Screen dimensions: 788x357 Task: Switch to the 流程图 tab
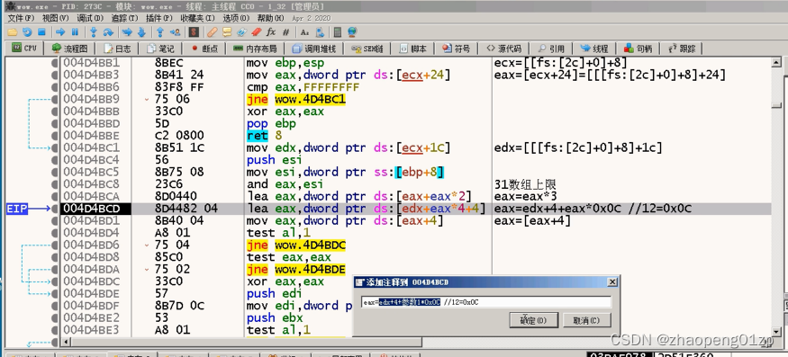click(70, 49)
